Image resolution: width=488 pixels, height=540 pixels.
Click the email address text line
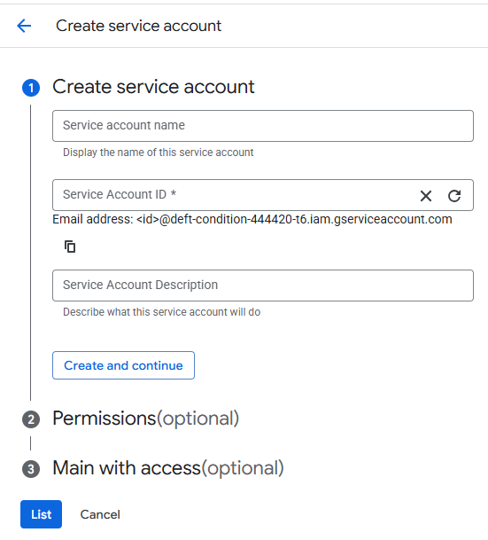252,219
